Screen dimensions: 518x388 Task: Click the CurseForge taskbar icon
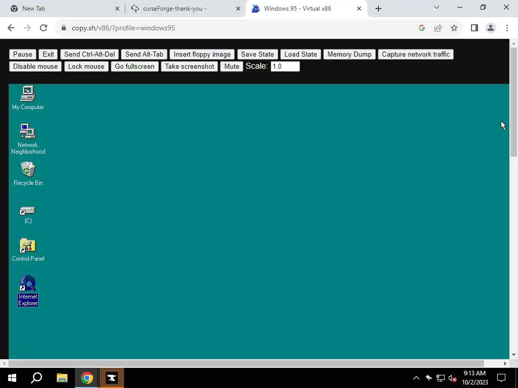[112, 378]
